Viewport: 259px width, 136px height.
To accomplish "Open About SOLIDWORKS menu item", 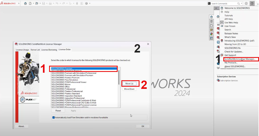I will [x=235, y=67].
